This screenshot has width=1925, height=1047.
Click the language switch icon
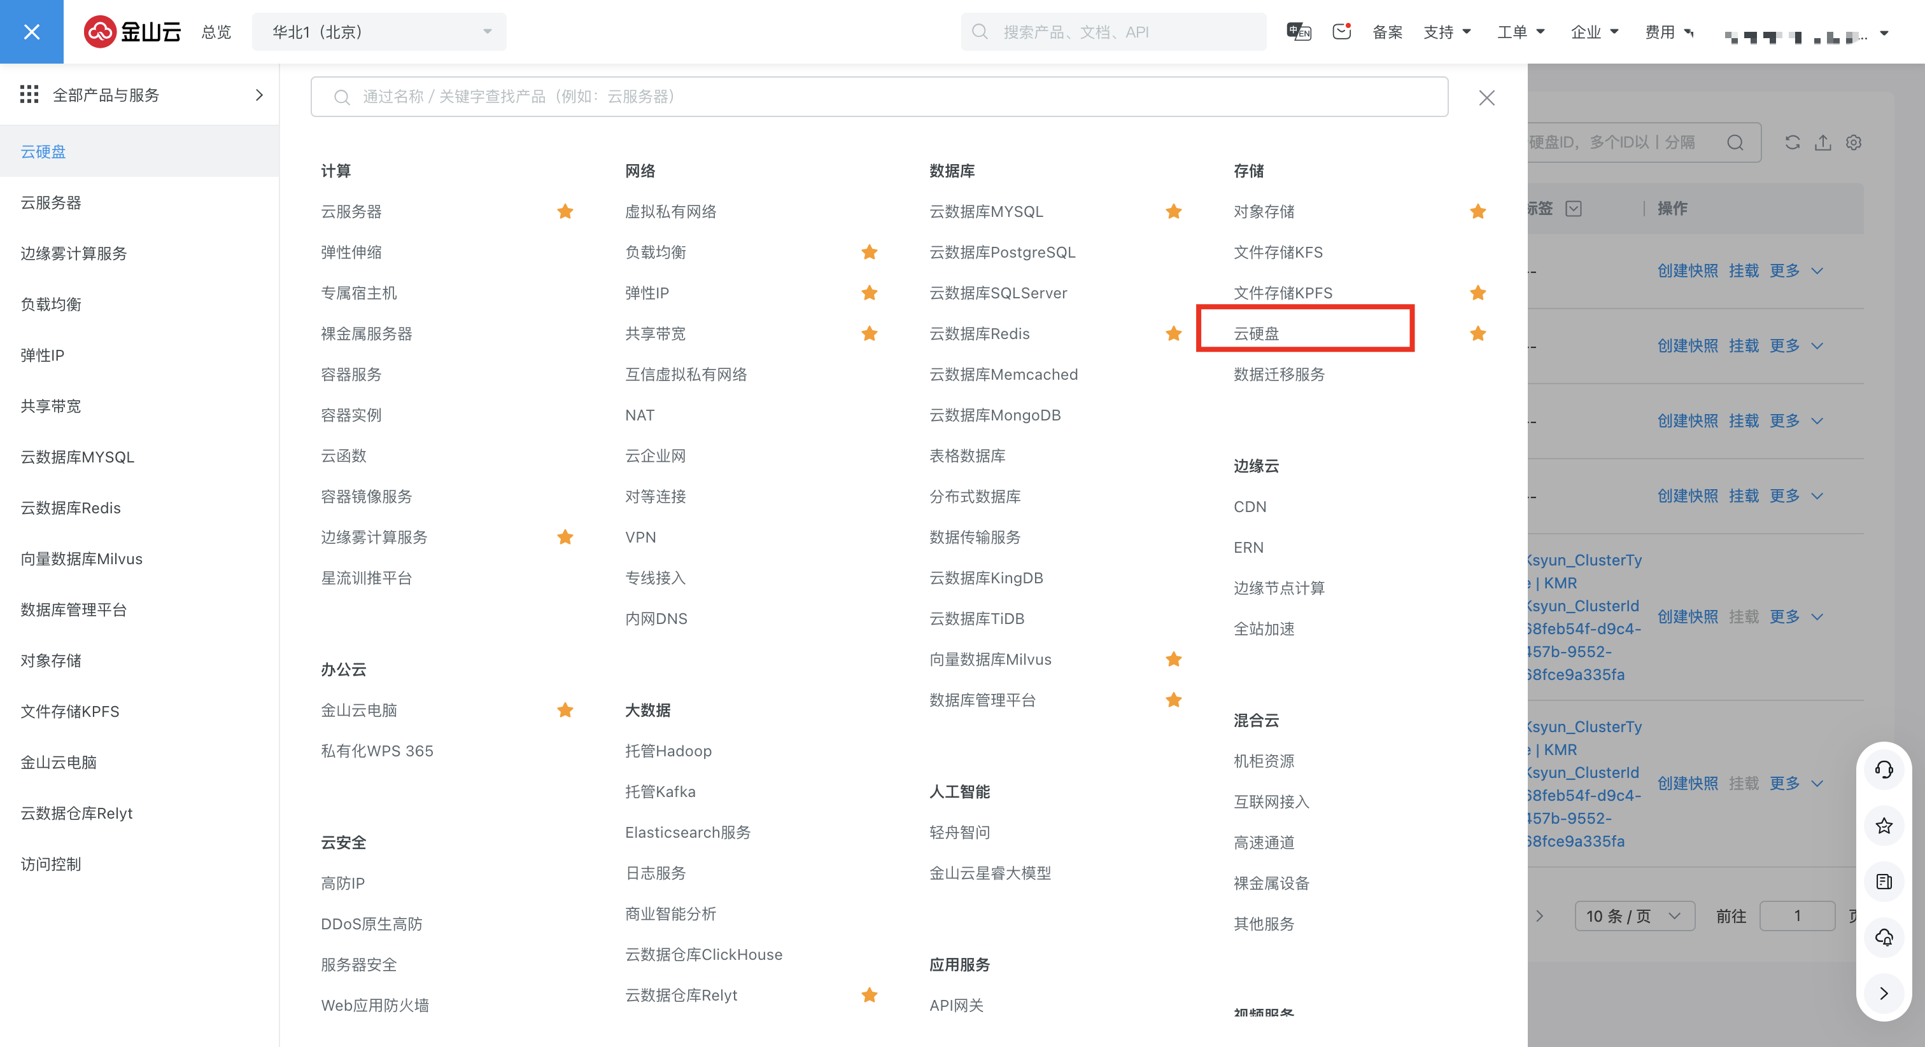click(x=1298, y=31)
